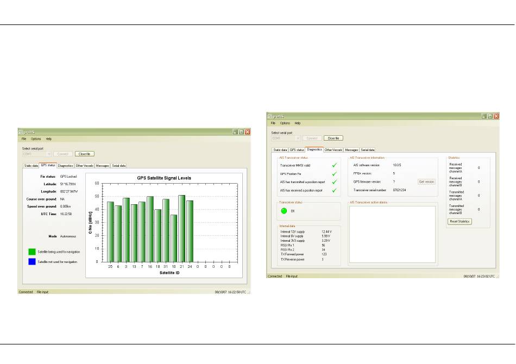Click the Get version button for GPS firmware
This screenshot has width=516, height=364.
pos(426,181)
